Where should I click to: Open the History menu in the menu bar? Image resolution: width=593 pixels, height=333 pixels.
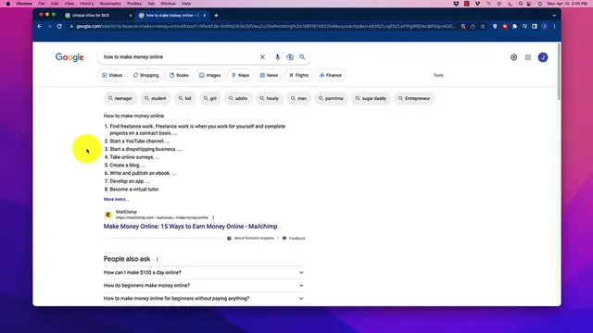tap(86, 4)
